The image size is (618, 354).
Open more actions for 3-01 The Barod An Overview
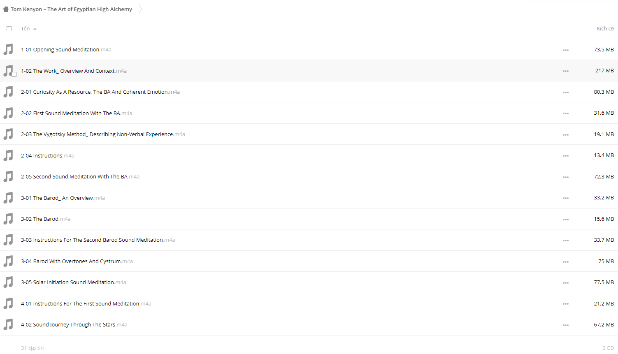tap(566, 198)
